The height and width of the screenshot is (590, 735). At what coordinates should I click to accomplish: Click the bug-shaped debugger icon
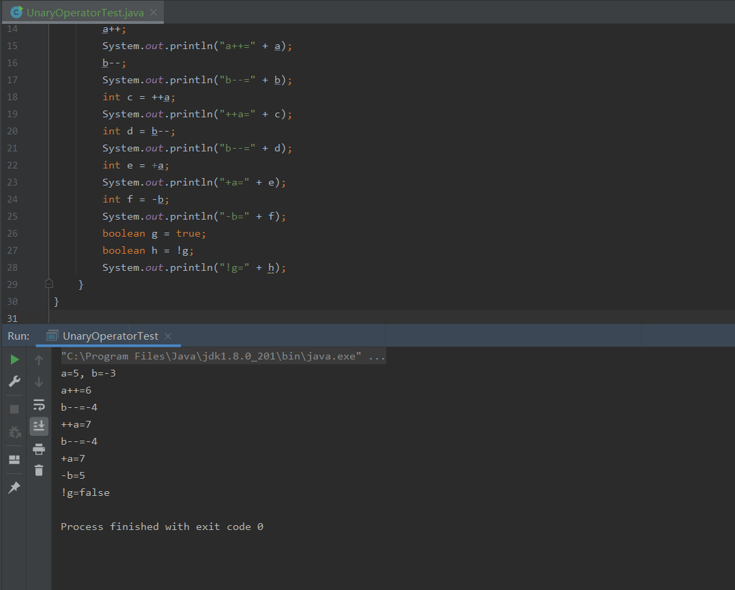[14, 432]
